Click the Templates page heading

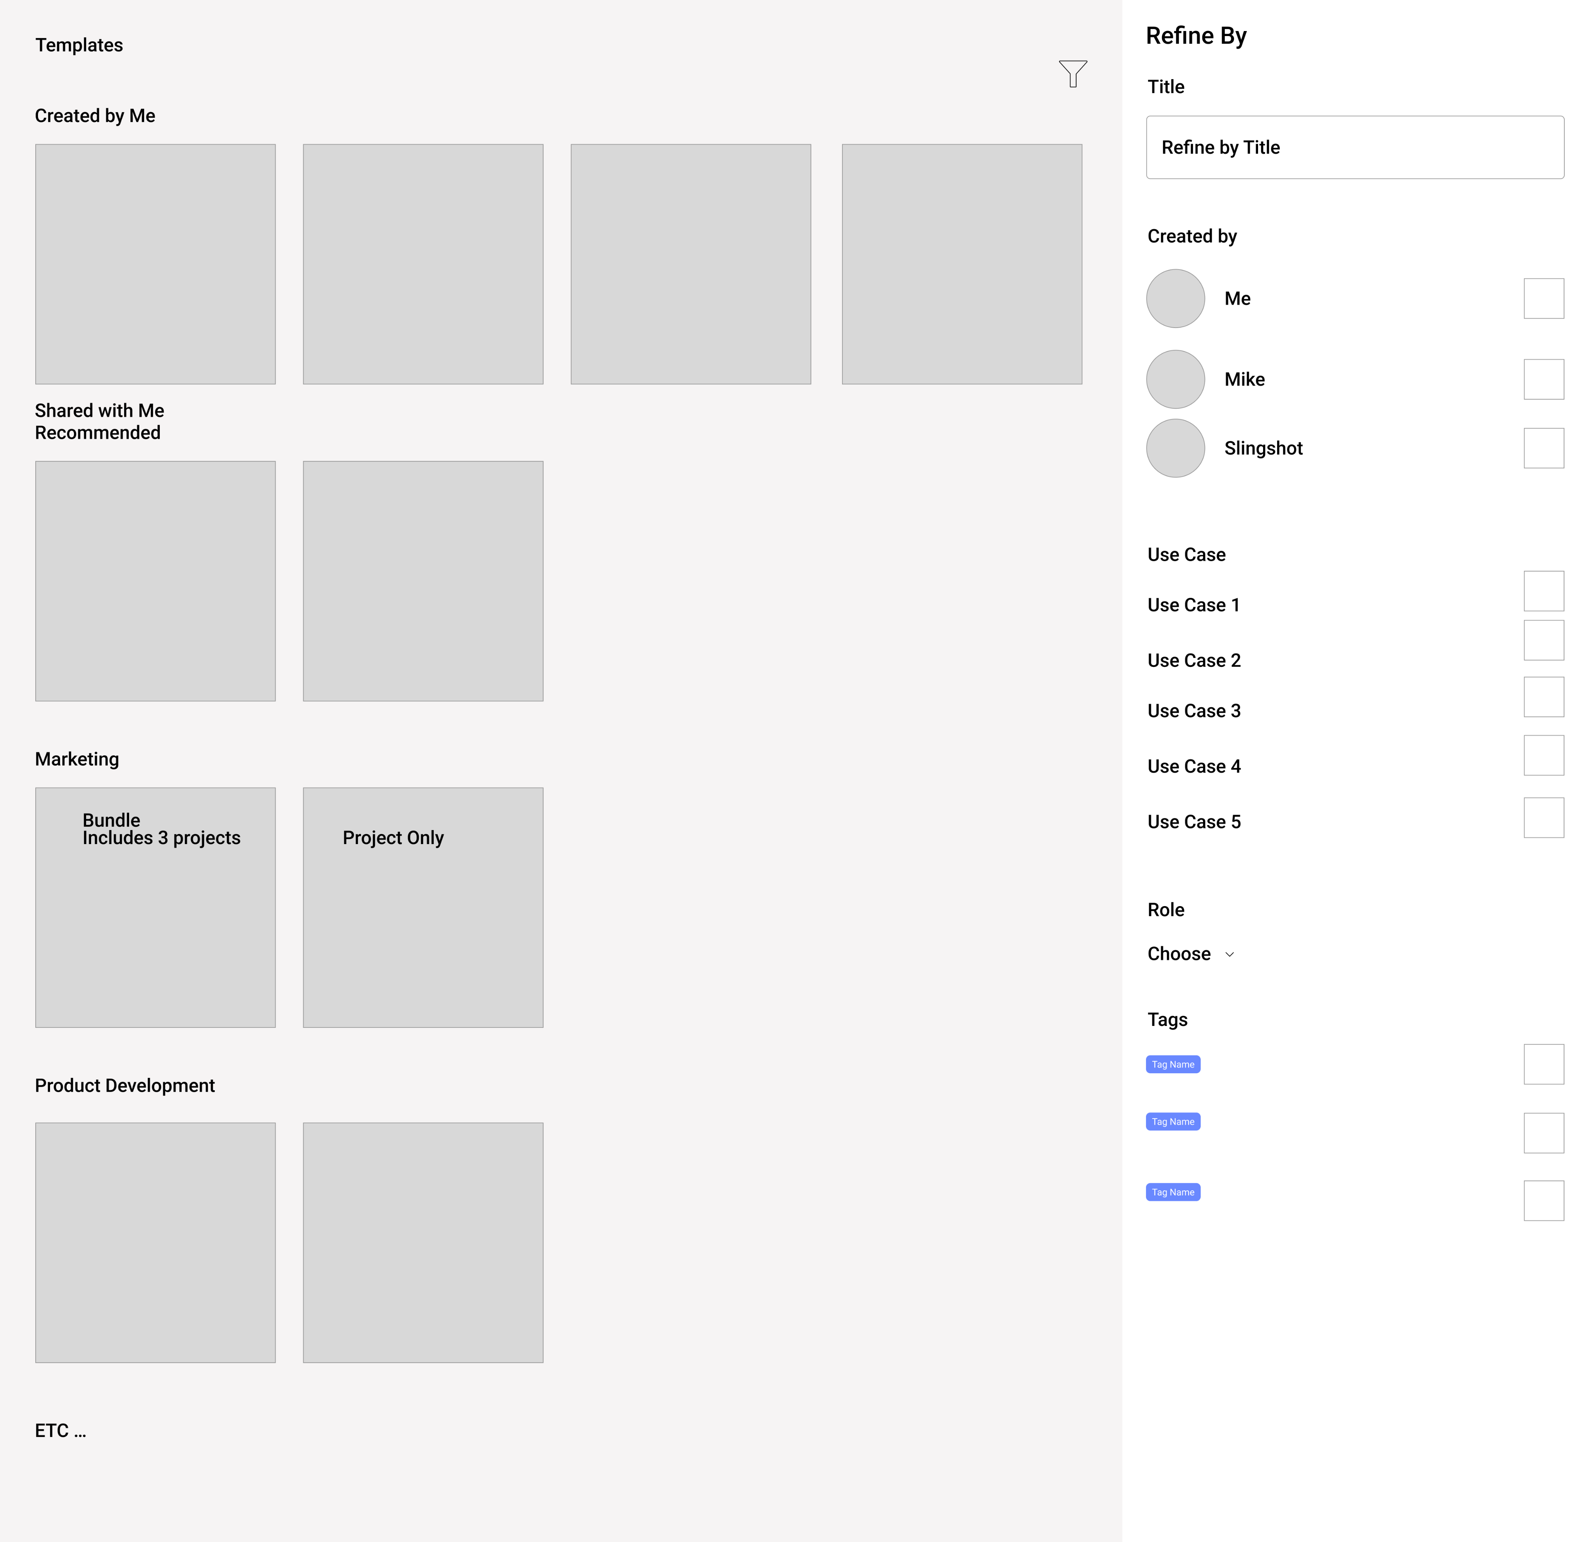pyautogui.click(x=79, y=45)
